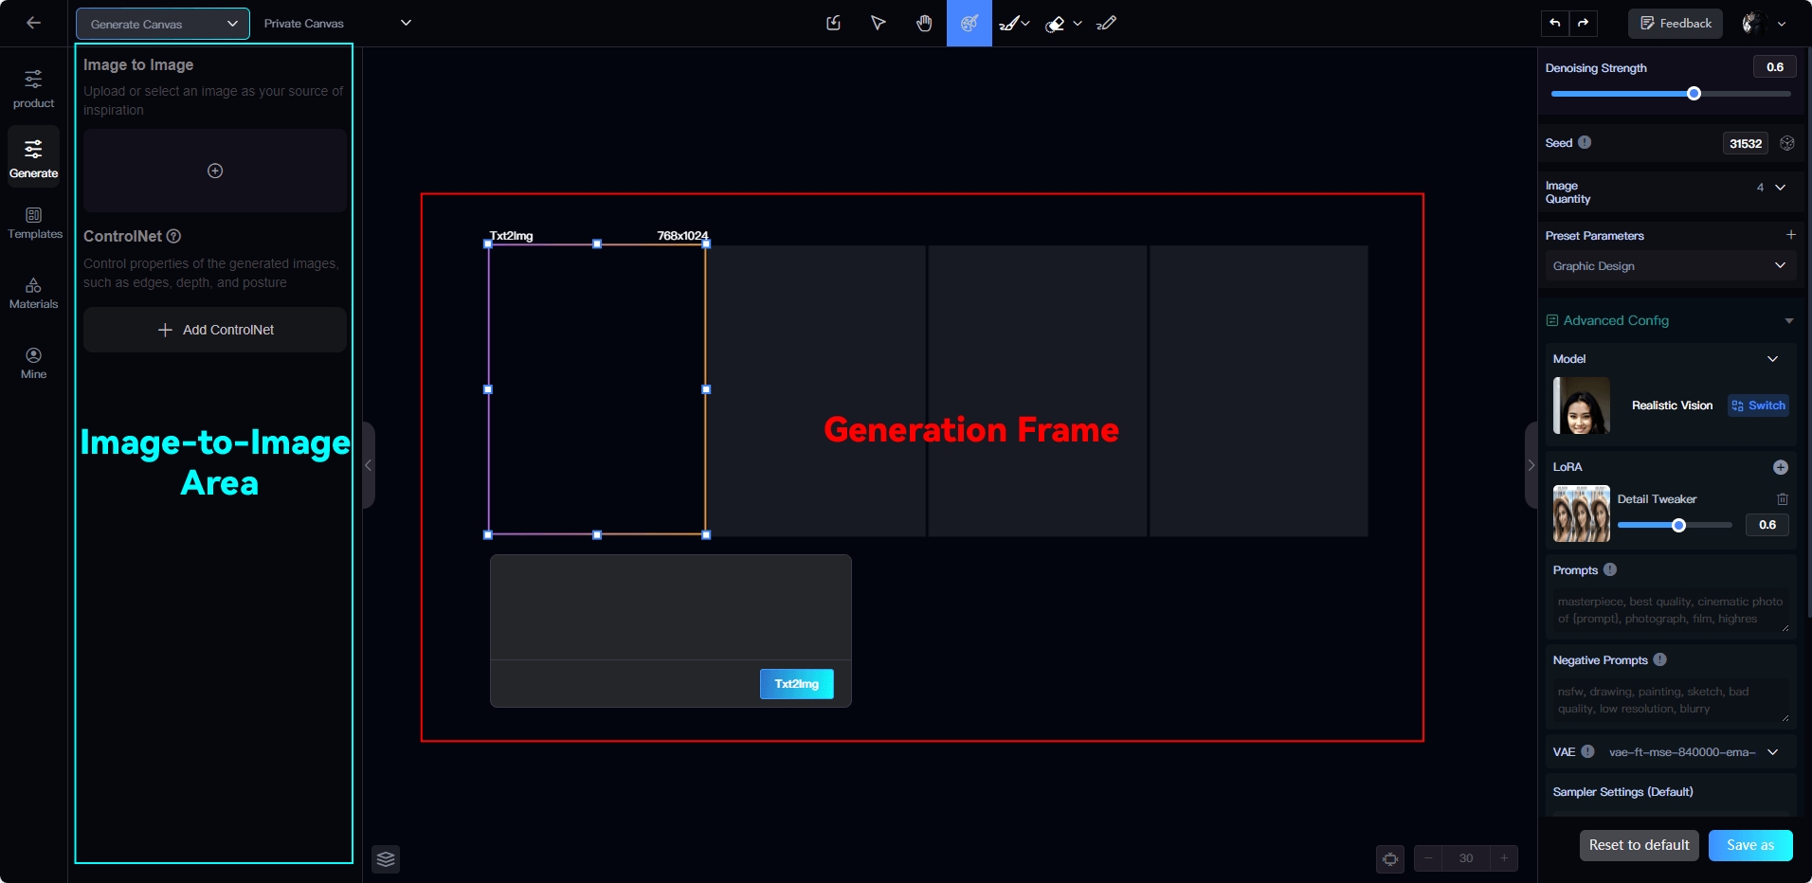1812x883 pixels.
Task: Switch to the Materials sidebar tab
Action: [x=34, y=294]
